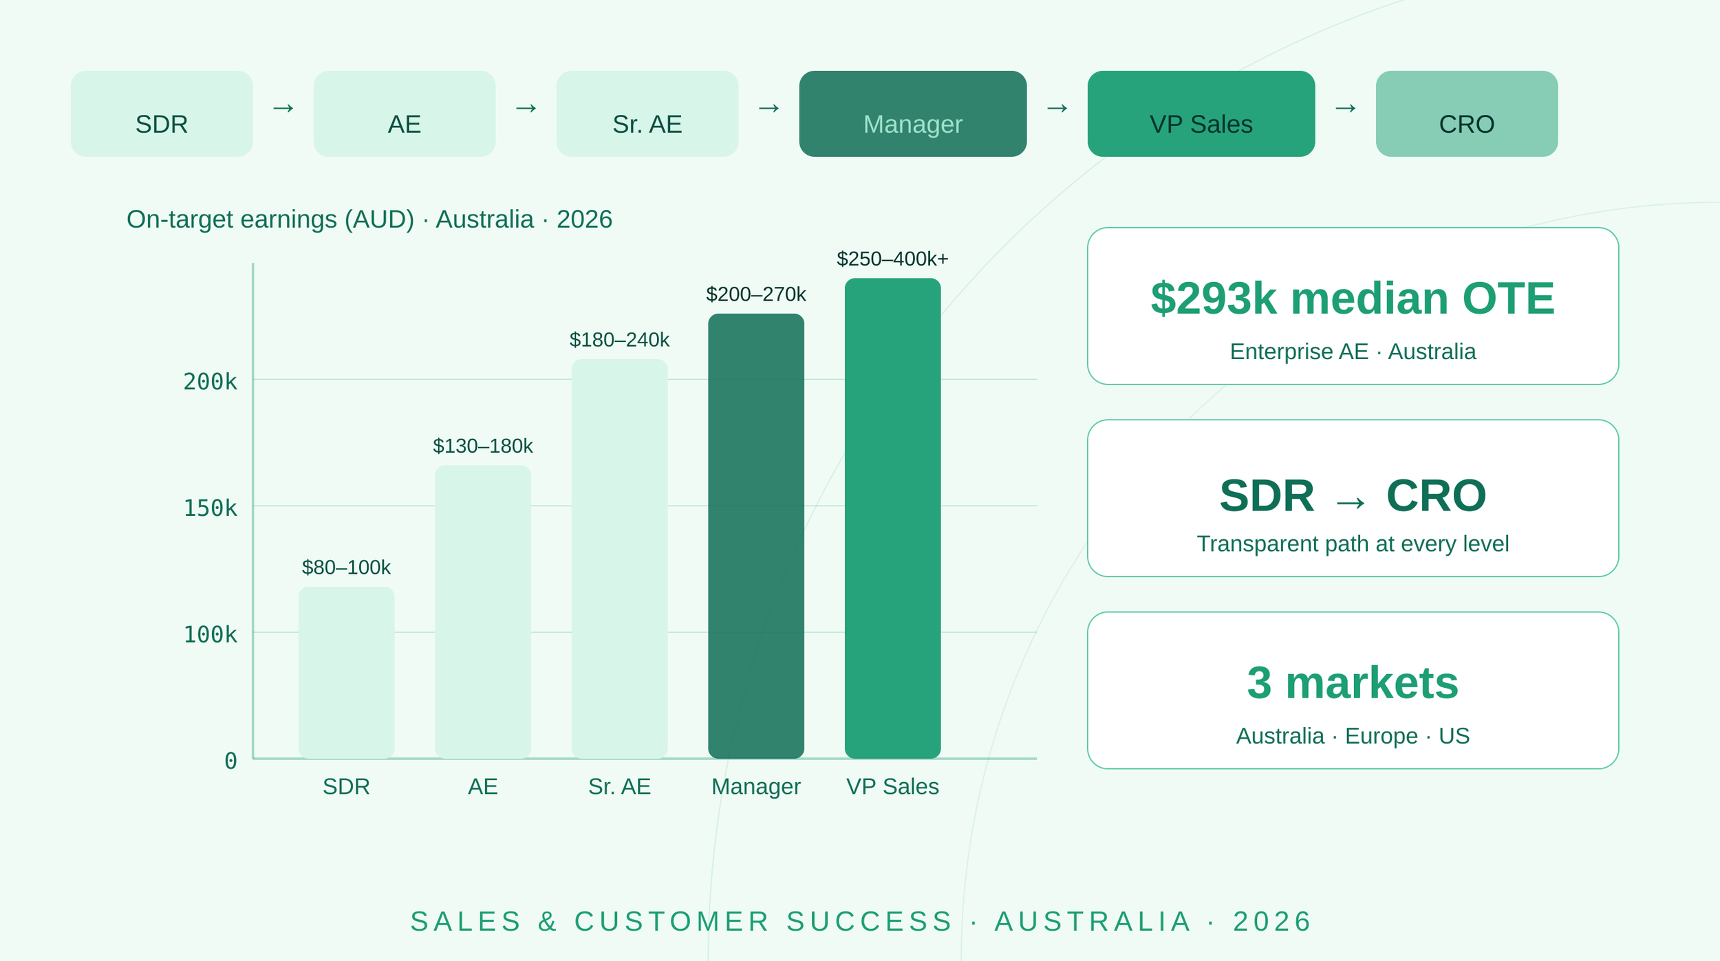Screen dimensions: 1720x961
Task: Click the Sr. AE bar in the chart
Action: pos(619,559)
